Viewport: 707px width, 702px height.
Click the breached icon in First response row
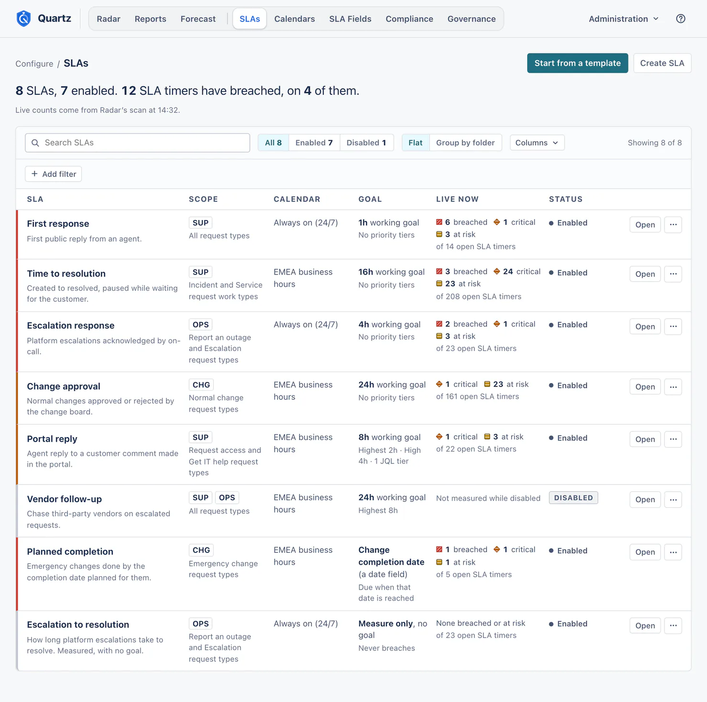pyautogui.click(x=439, y=222)
